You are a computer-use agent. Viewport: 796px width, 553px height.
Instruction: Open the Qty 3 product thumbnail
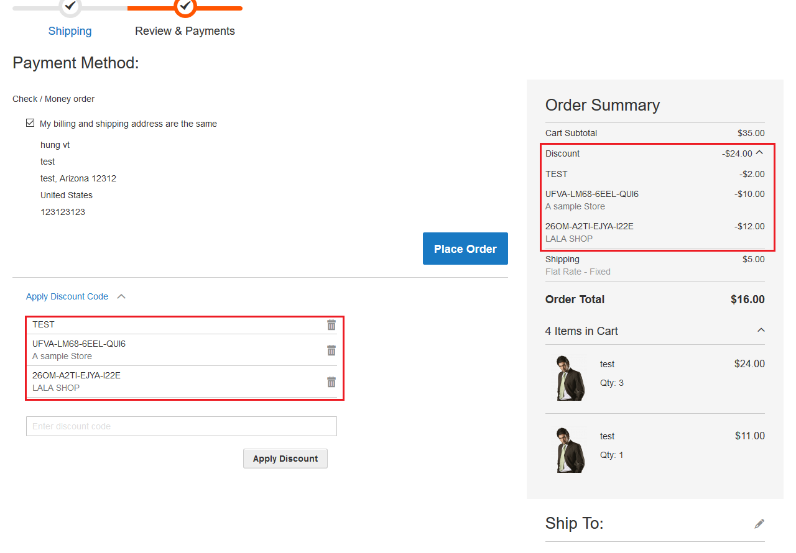570,377
